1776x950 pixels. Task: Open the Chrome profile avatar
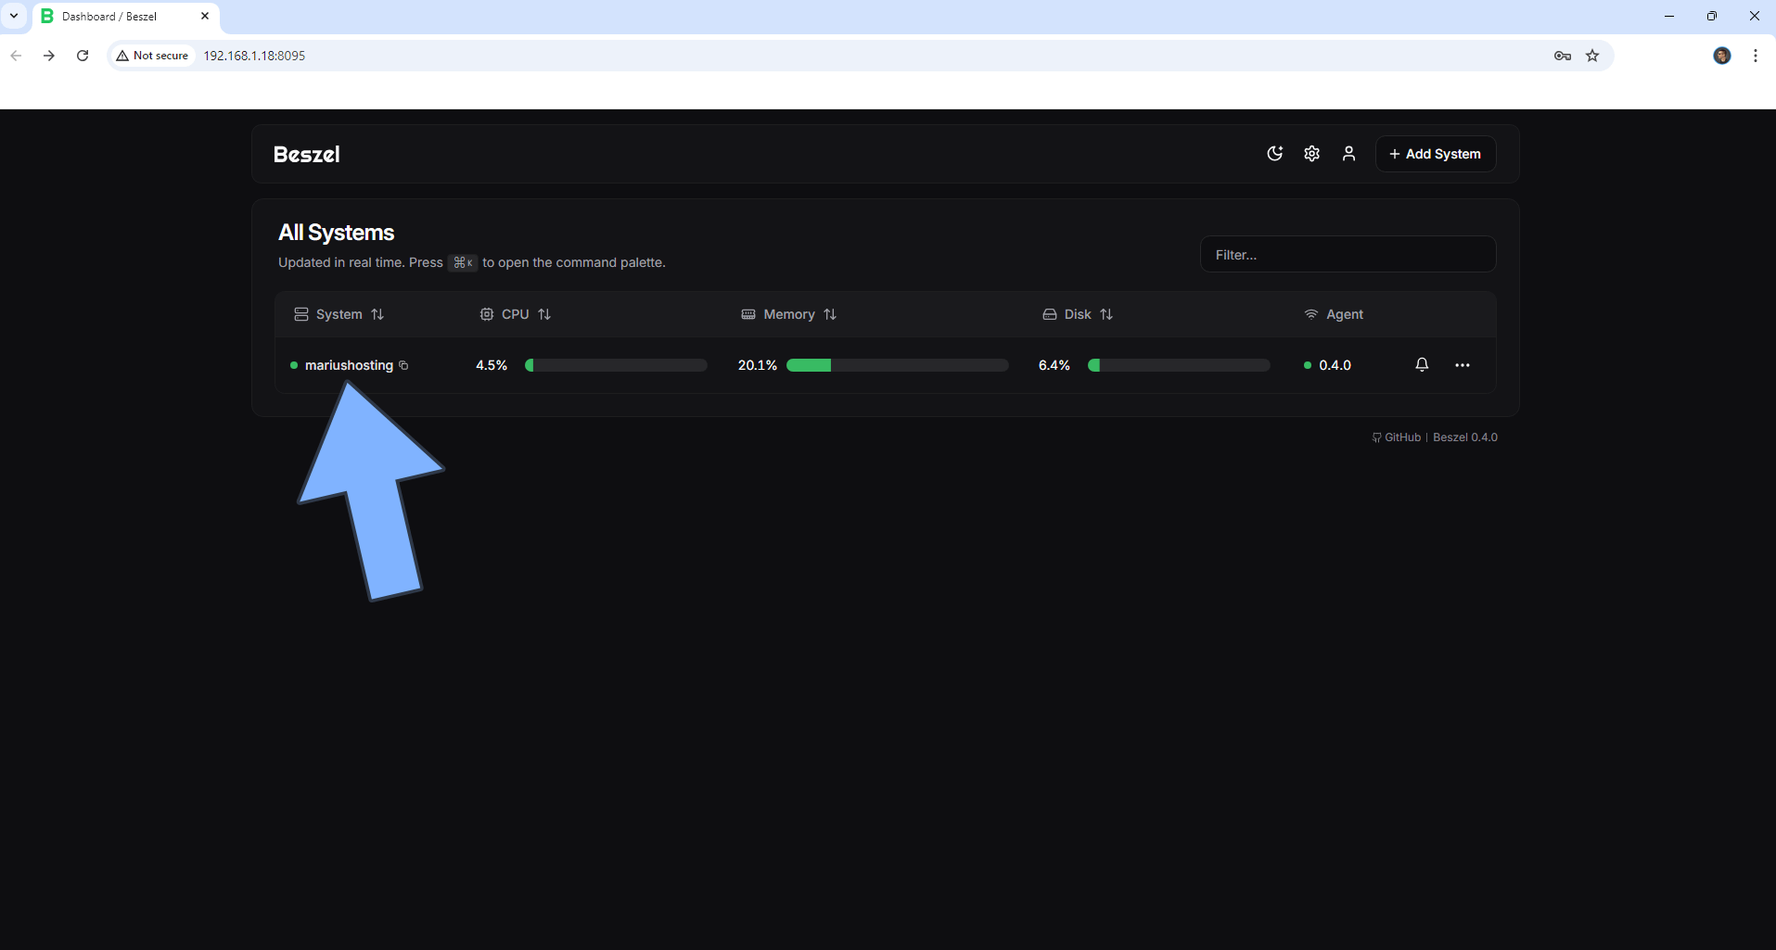pyautogui.click(x=1722, y=56)
